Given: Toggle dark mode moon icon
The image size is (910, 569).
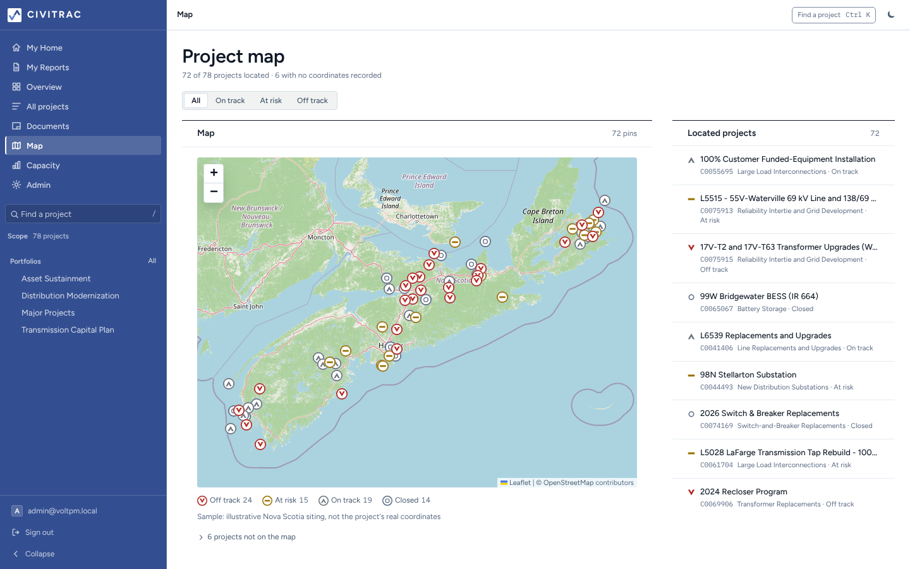Looking at the screenshot, I should tap(891, 15).
